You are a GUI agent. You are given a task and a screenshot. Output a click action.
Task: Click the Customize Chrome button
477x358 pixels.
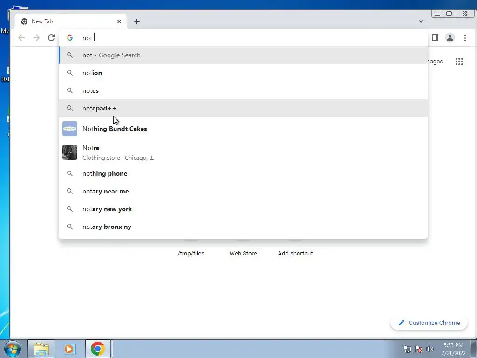[x=429, y=323]
